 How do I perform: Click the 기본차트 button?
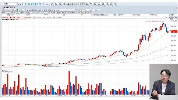[22, 12]
